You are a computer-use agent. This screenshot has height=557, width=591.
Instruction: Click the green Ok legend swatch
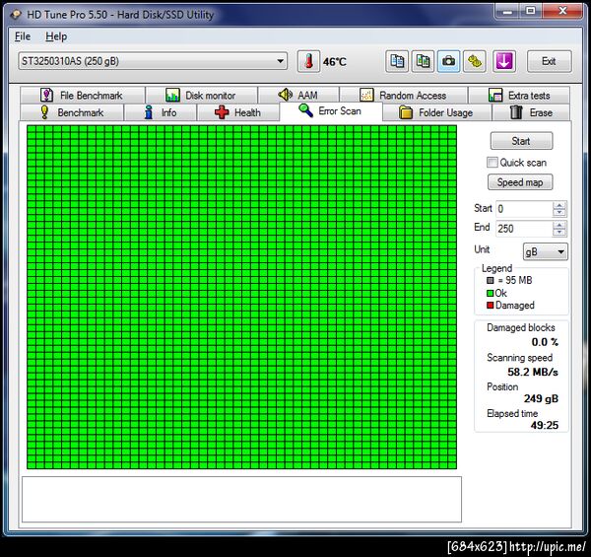click(490, 293)
